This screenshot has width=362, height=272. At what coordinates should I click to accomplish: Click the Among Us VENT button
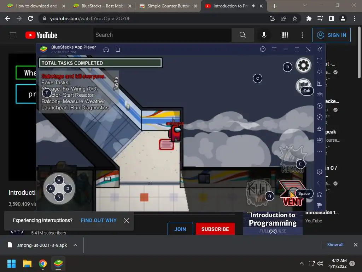pyautogui.click(x=292, y=194)
